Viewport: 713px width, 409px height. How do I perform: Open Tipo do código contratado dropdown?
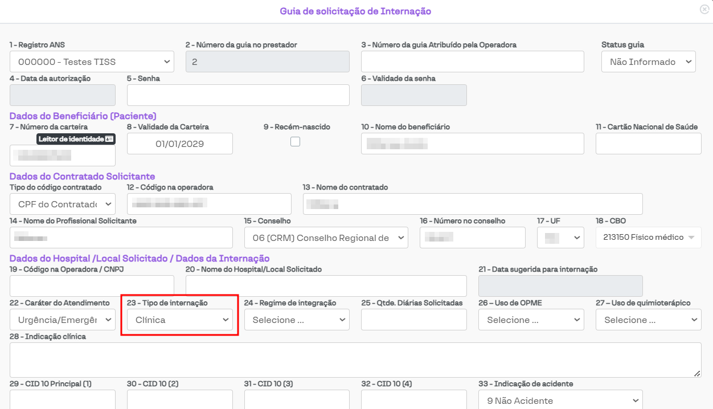[x=63, y=204]
